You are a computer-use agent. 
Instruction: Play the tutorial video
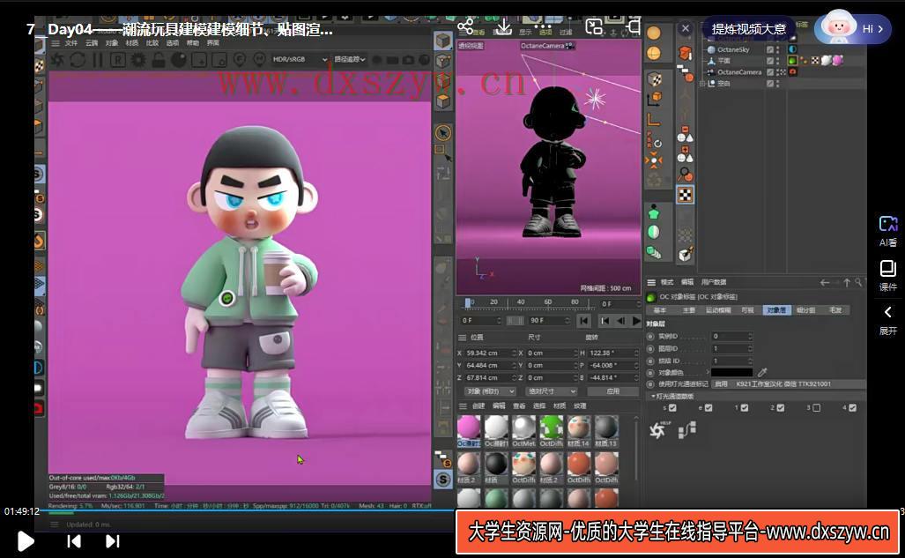[x=26, y=541]
